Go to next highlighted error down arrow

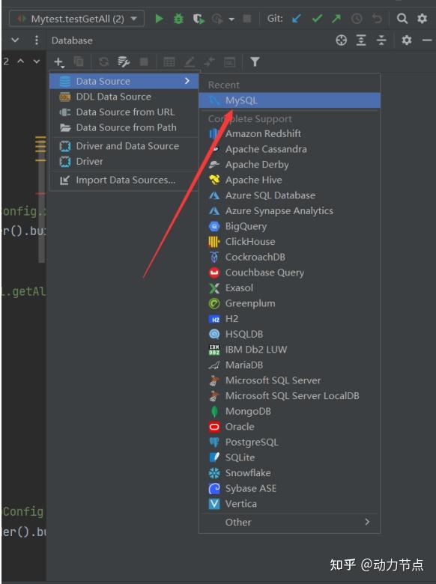click(x=37, y=61)
